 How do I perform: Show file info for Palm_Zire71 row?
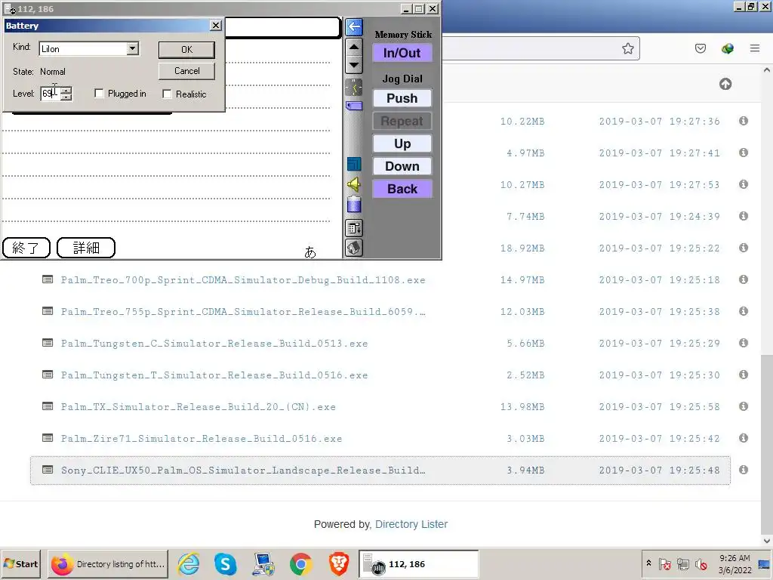click(744, 438)
